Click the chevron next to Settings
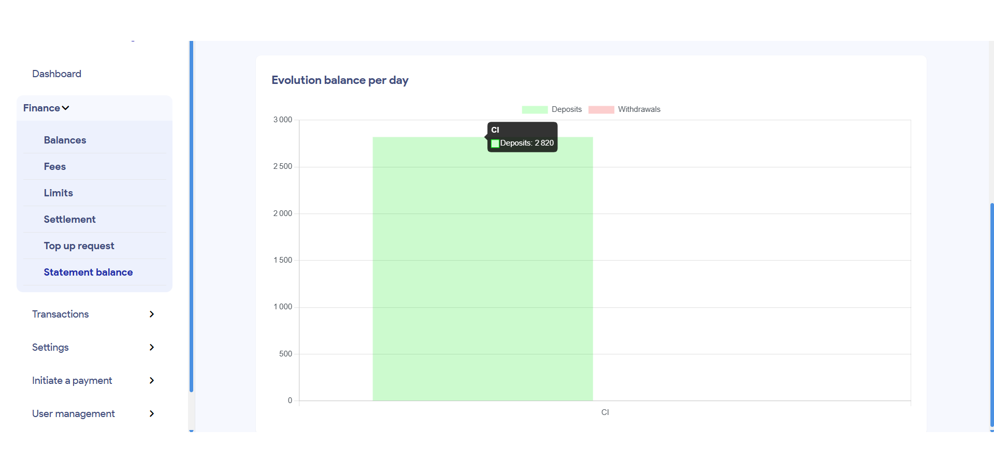Image resolution: width=994 pixels, height=473 pixels. [152, 347]
